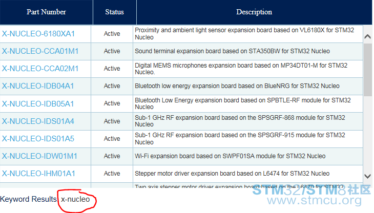Select Active status of X-NUCLEO-CCA01M1 row
This screenshot has height=213, width=374.
point(112,51)
